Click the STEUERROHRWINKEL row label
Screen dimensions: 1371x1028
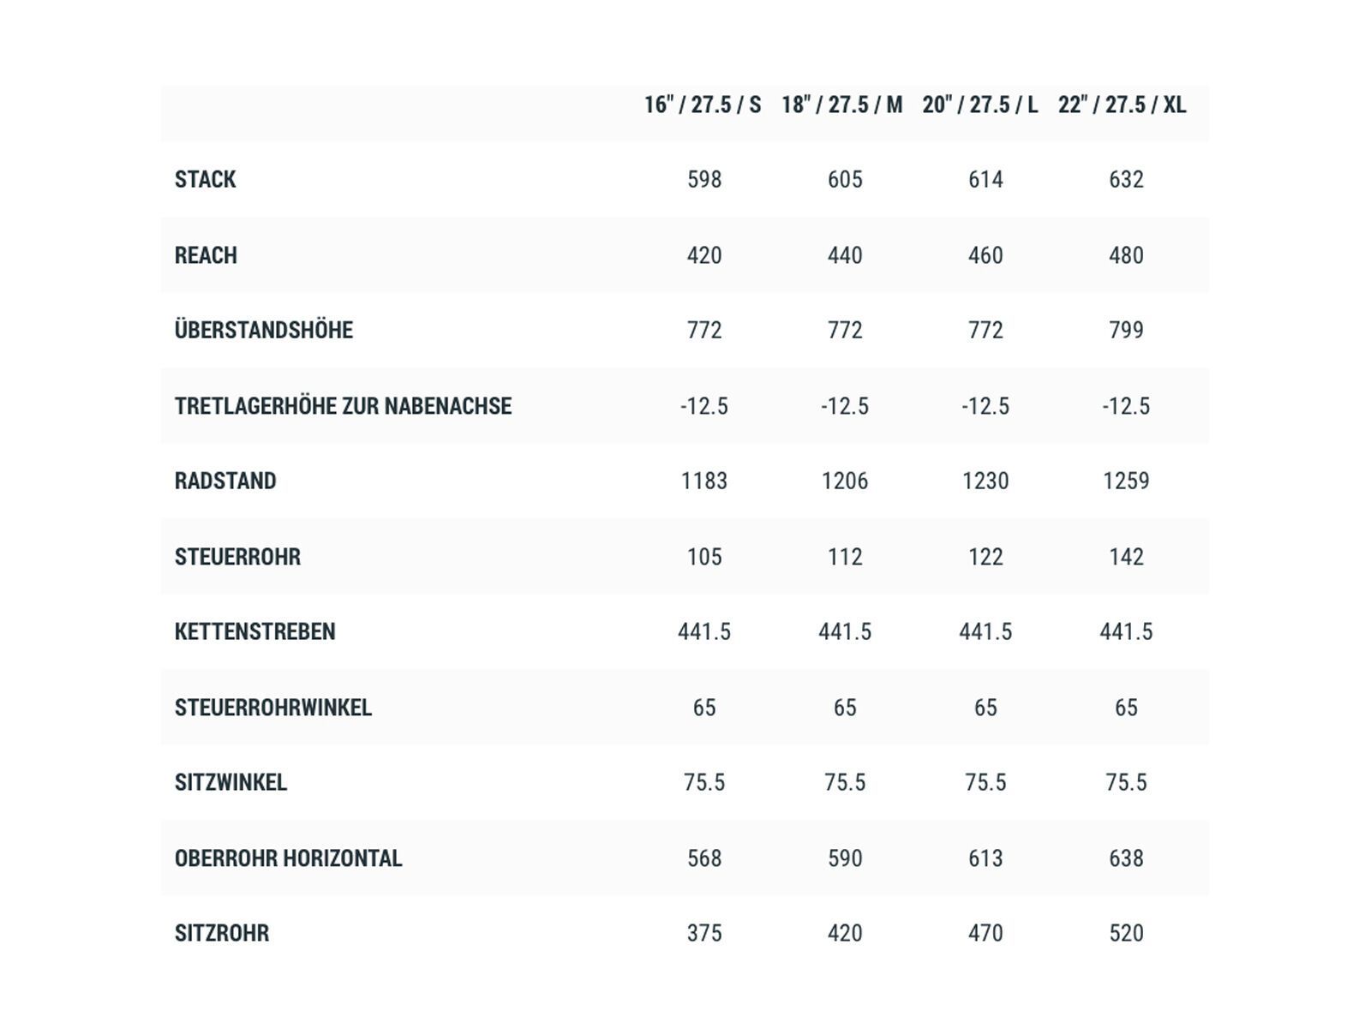tap(273, 708)
